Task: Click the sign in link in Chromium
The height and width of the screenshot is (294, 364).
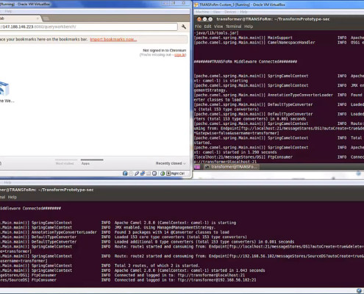Action: [179, 54]
